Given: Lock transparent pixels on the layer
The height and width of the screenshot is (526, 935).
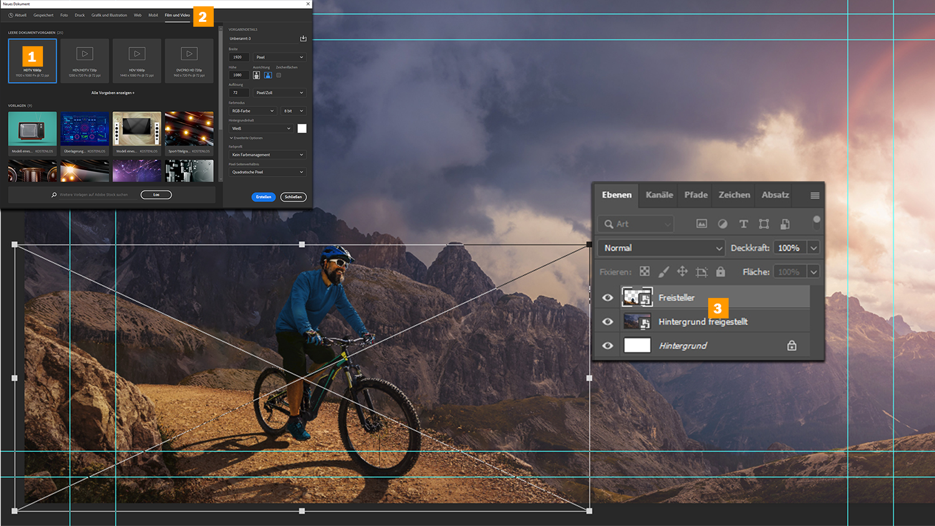Looking at the screenshot, I should [645, 272].
